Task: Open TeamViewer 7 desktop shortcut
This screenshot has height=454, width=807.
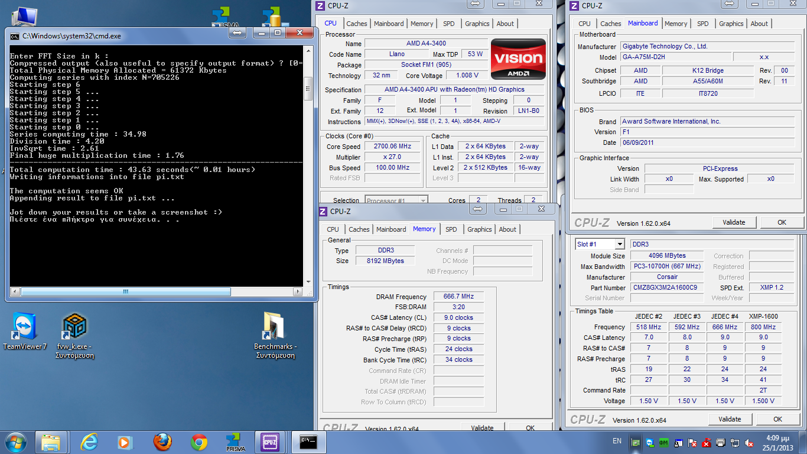Action: (x=25, y=331)
